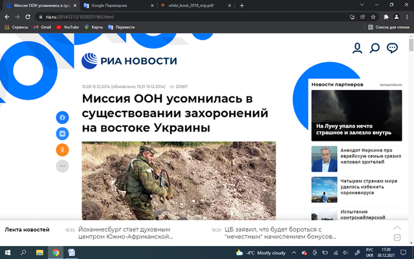
Task: Click the РИА Новости logo
Action: pos(129,61)
